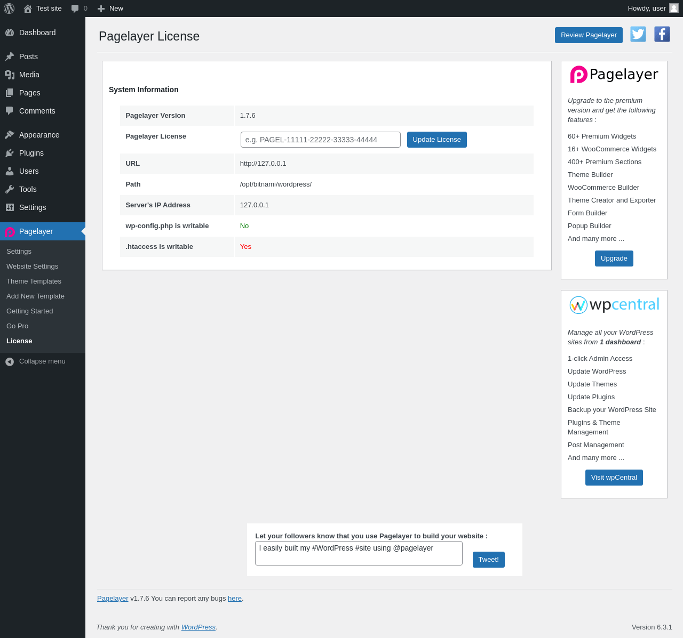The image size is (683, 638).
Task: Click the Collapse menu arrow icon
Action: coord(10,362)
